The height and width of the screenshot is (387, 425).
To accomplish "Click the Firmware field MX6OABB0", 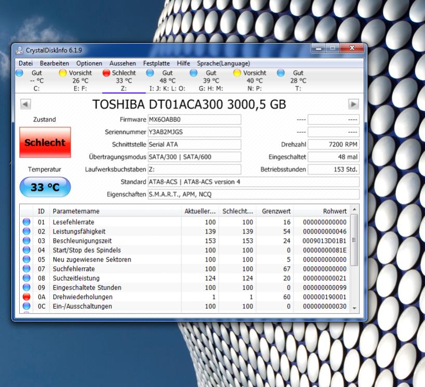I will point(194,120).
